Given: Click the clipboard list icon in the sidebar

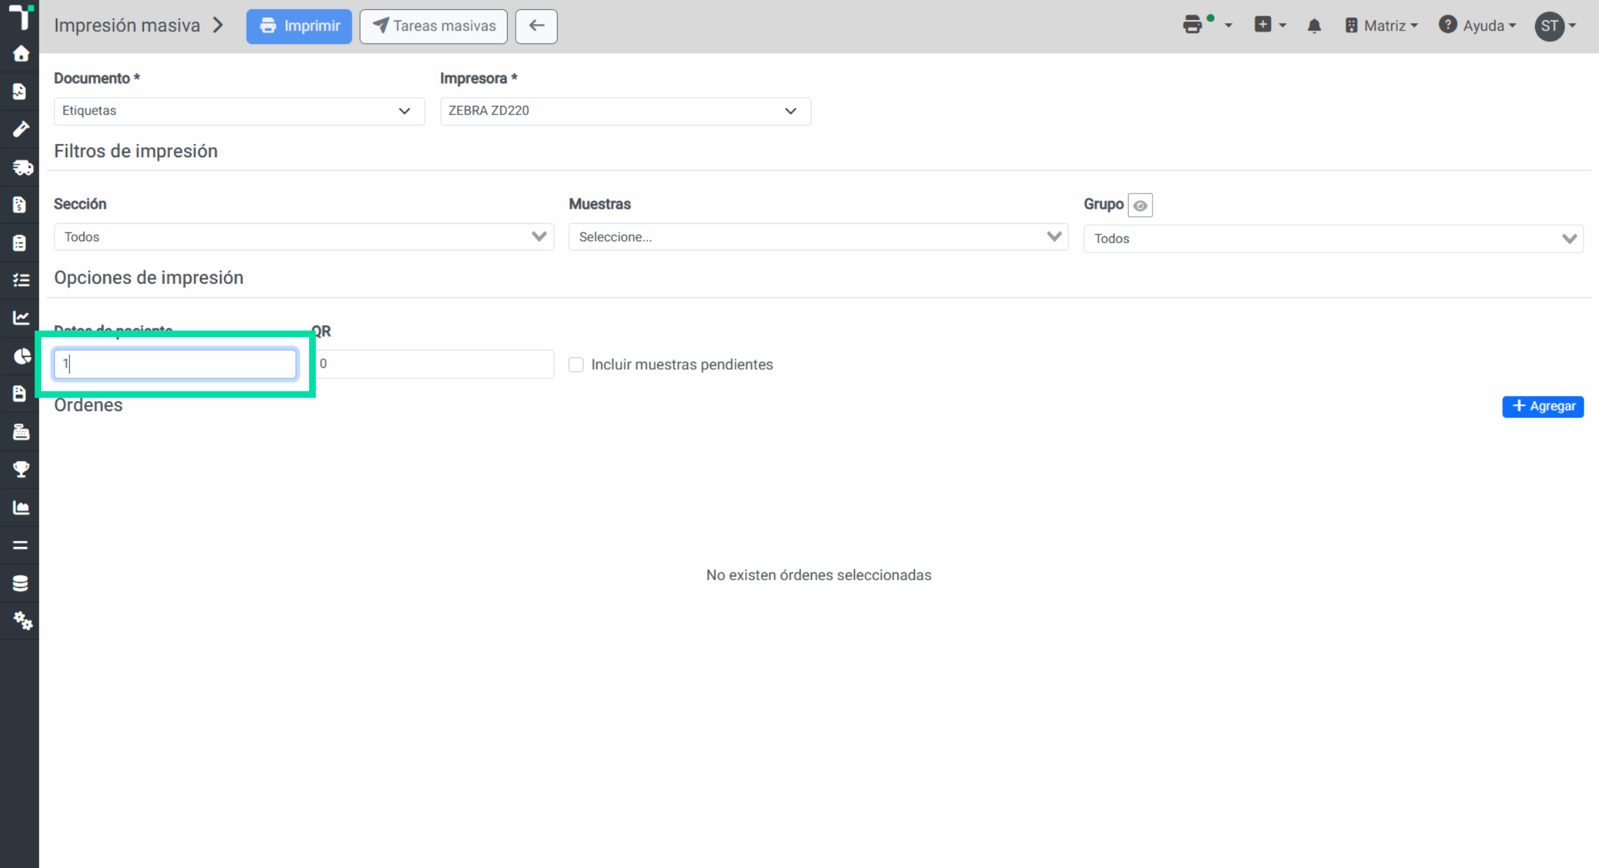Looking at the screenshot, I should pyautogui.click(x=20, y=242).
